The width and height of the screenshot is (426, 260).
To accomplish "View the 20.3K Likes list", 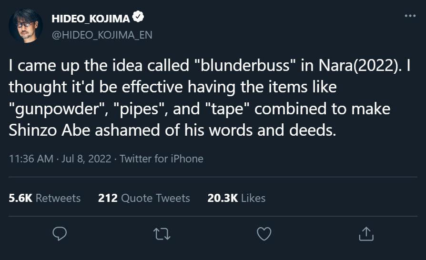I will pos(236,198).
